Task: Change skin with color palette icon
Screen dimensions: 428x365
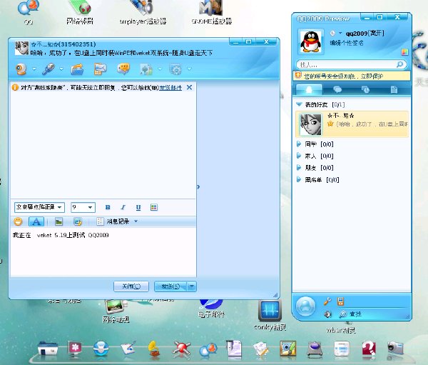Action: click(x=404, y=52)
